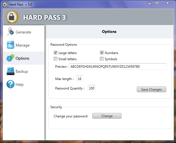Select the Options label in sidebar
The height and width of the screenshot is (143, 176).
[22, 58]
